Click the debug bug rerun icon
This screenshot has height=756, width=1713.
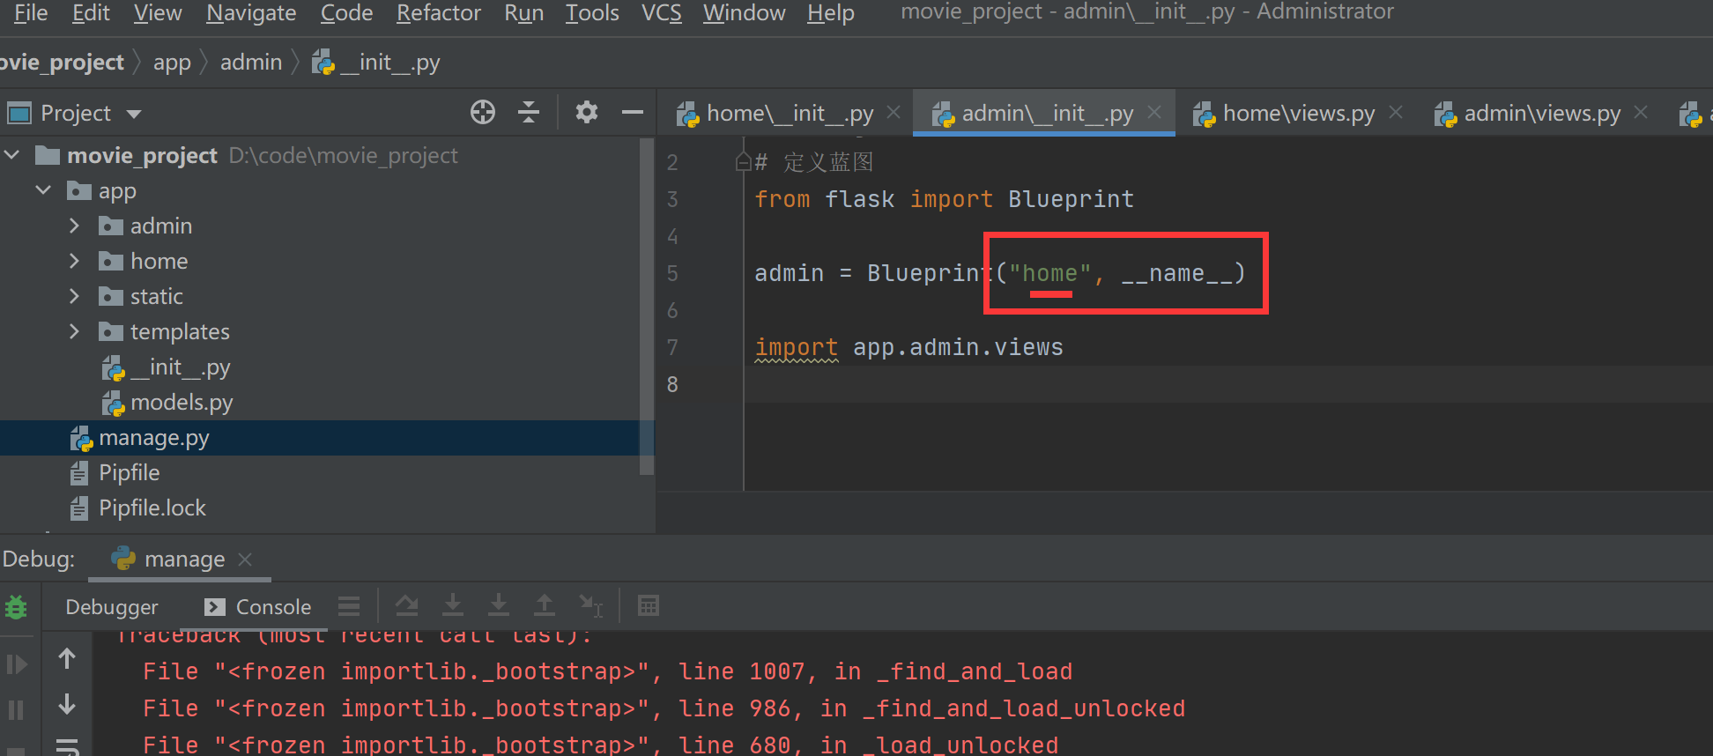tap(16, 607)
